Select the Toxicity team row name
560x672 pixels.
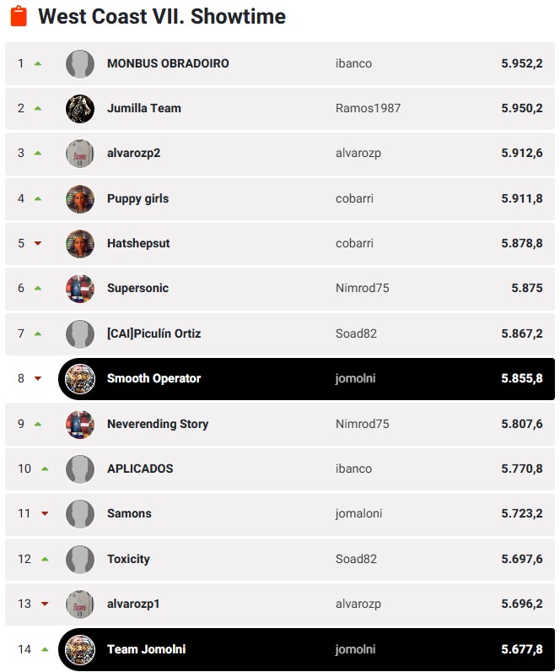[x=128, y=559]
